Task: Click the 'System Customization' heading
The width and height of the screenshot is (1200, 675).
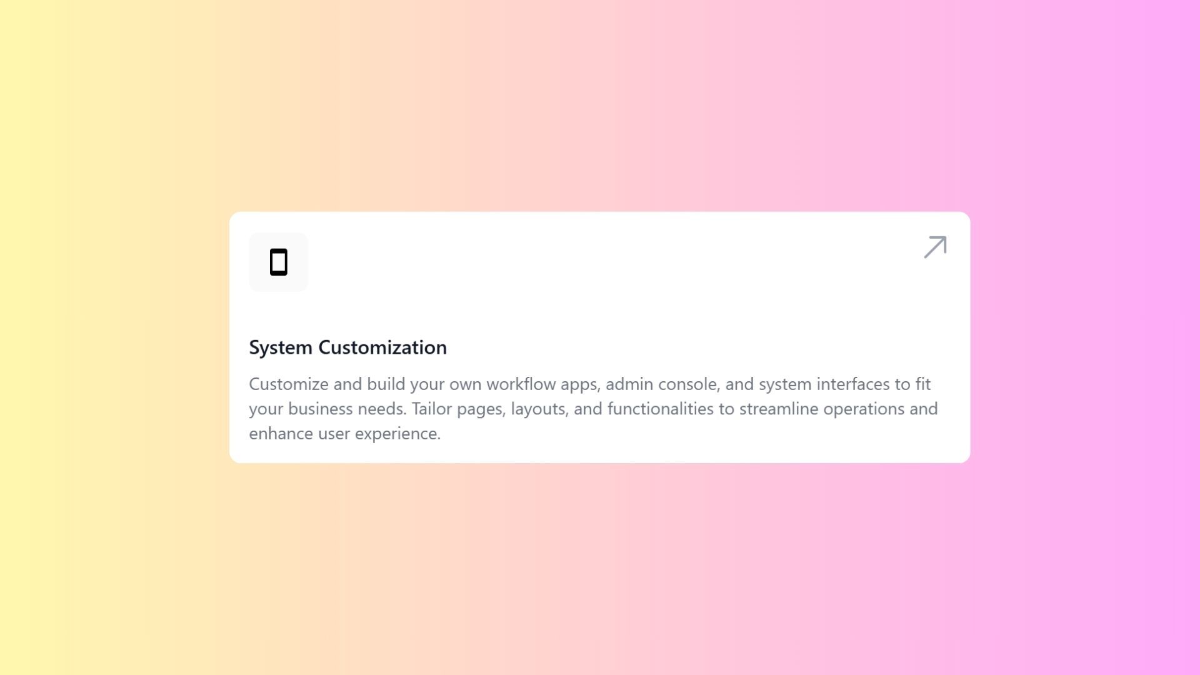Action: (x=348, y=347)
